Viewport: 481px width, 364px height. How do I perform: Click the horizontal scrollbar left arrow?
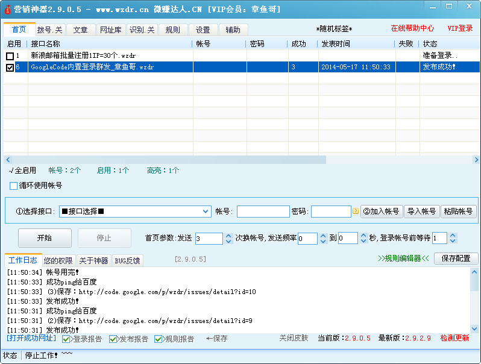coord(7,160)
